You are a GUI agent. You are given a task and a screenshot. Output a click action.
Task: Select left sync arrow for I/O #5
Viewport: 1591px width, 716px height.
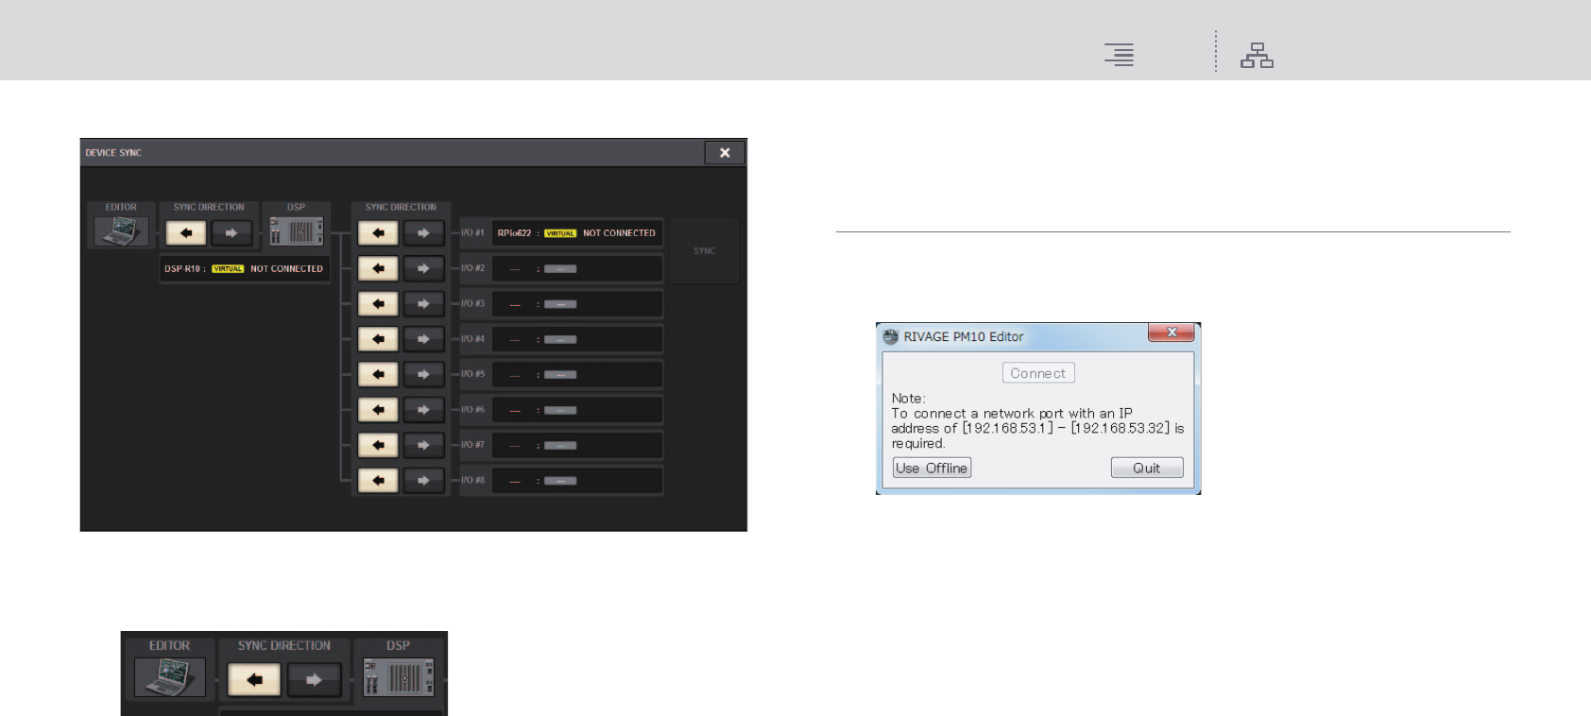[378, 374]
